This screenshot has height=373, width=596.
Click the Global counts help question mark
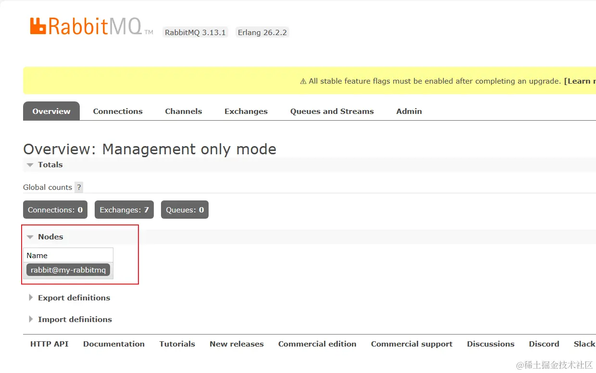pos(79,187)
